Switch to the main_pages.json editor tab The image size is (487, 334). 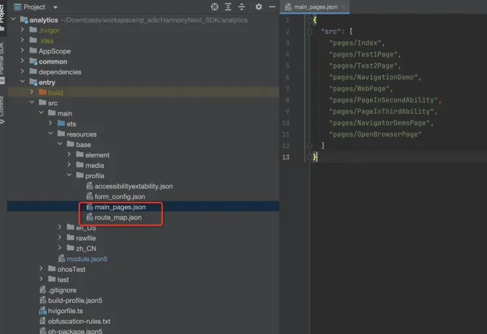(316, 6)
